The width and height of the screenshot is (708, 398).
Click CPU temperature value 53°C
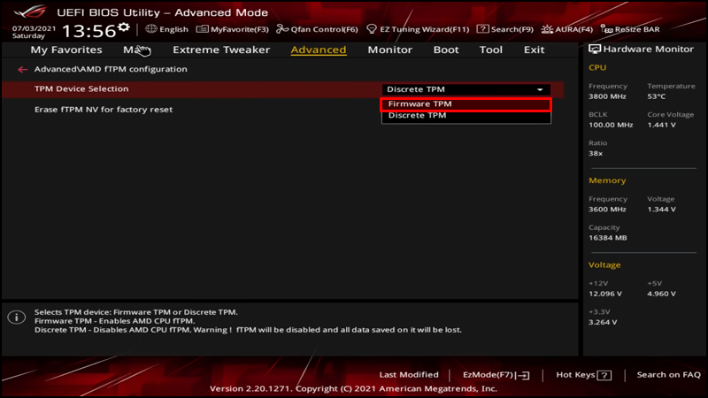pyautogui.click(x=656, y=96)
